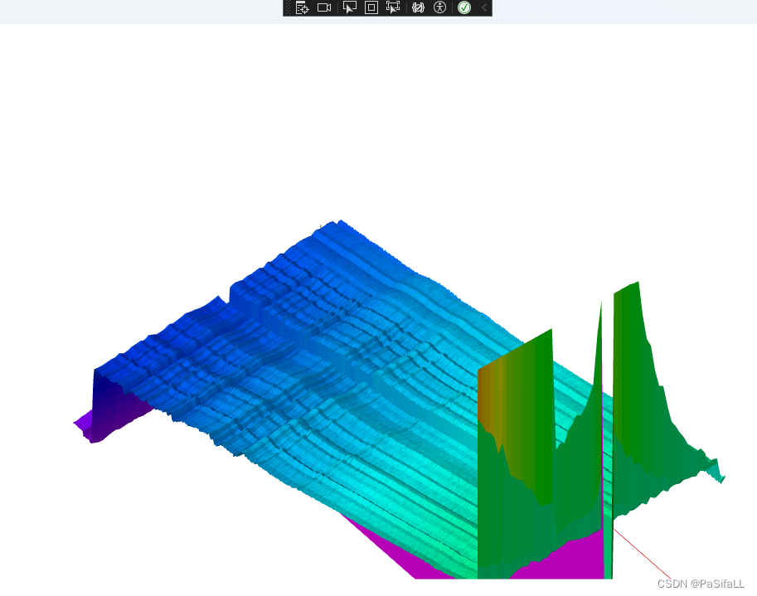Click the green checkmark confirm button
Image resolution: width=757 pixels, height=596 pixels.
click(464, 8)
